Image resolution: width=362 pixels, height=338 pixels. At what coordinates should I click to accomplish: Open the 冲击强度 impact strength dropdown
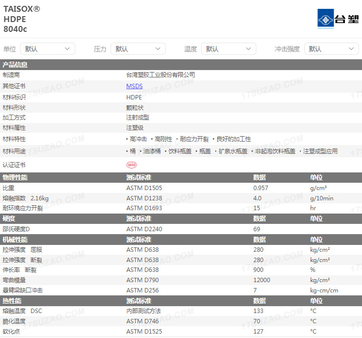(332, 49)
